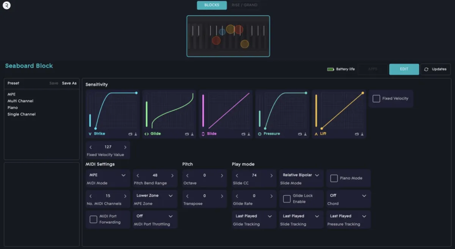Image resolution: width=455 pixels, height=249 pixels.
Task: Open Glide curve folder icon
Action: [x=187, y=134]
